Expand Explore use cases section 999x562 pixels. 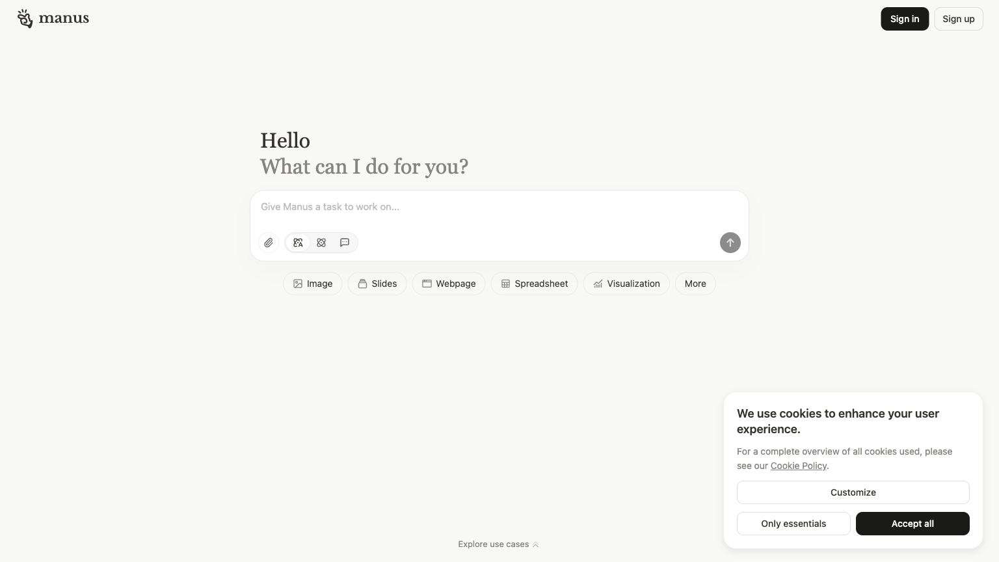pyautogui.click(x=494, y=544)
